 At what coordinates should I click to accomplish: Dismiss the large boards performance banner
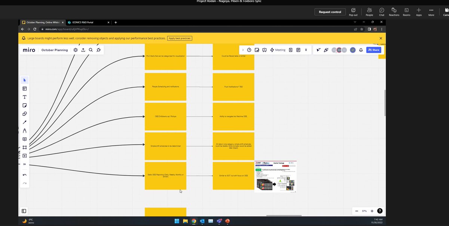point(381,38)
